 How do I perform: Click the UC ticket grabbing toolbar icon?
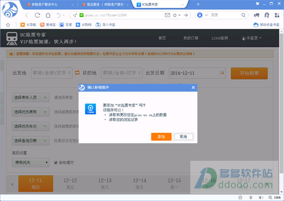(267, 16)
